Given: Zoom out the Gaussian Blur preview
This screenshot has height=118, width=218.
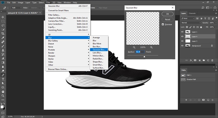Looking at the screenshot, I should tap(134, 47).
